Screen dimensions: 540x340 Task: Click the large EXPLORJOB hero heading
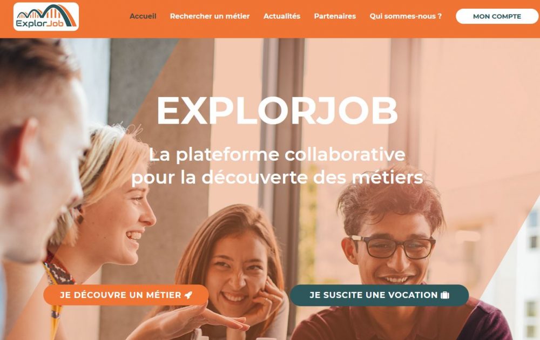pos(277,111)
